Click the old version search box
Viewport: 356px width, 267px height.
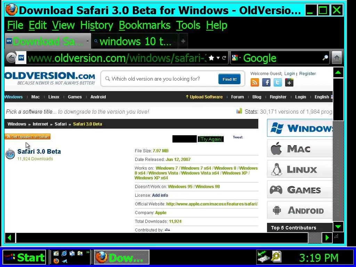[x=161, y=79]
